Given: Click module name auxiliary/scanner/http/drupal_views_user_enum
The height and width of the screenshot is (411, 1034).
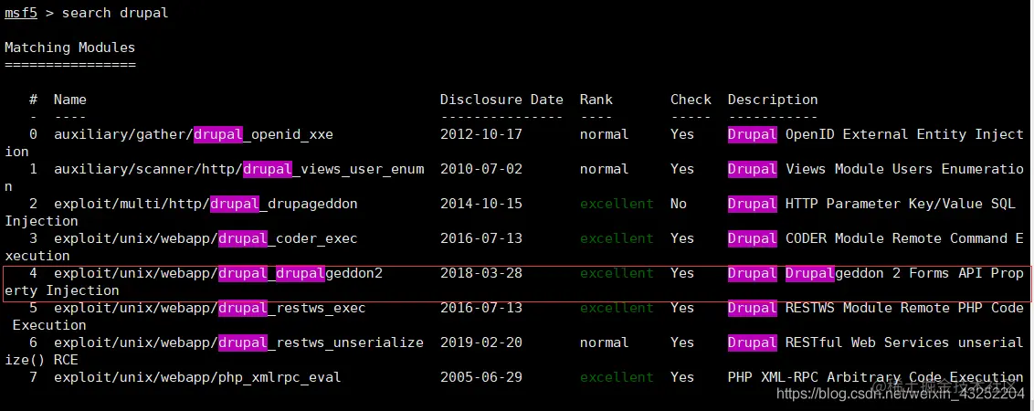Looking at the screenshot, I should [x=238, y=169].
